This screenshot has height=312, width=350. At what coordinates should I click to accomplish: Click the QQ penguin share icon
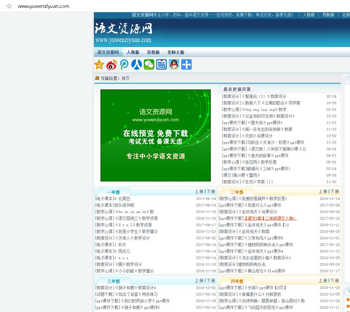[174, 64]
